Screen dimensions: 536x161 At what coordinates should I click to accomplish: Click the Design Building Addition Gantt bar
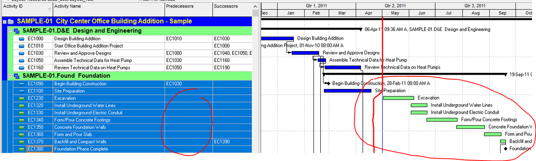click(x=277, y=38)
